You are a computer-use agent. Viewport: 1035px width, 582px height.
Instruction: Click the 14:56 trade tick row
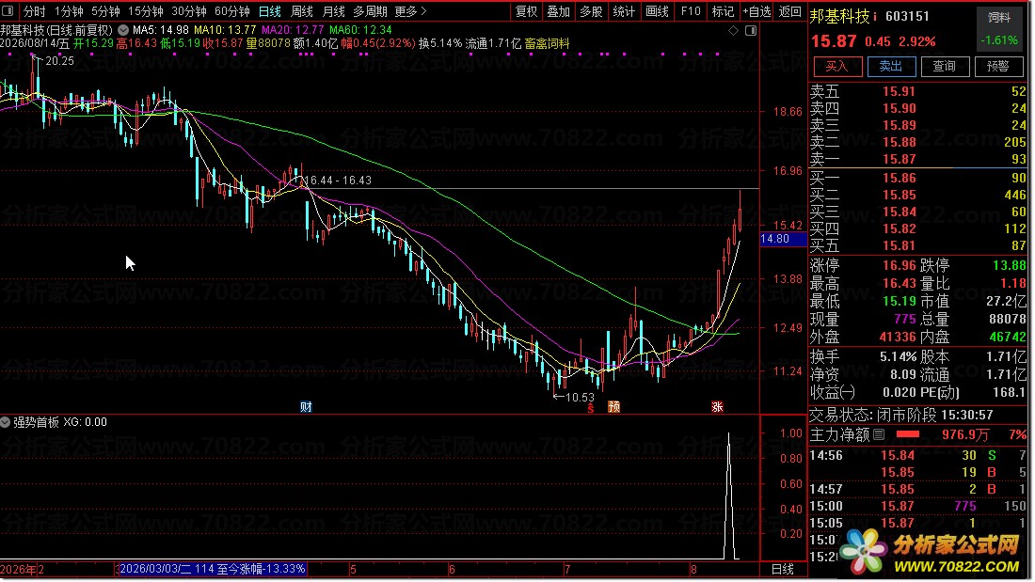(x=917, y=455)
